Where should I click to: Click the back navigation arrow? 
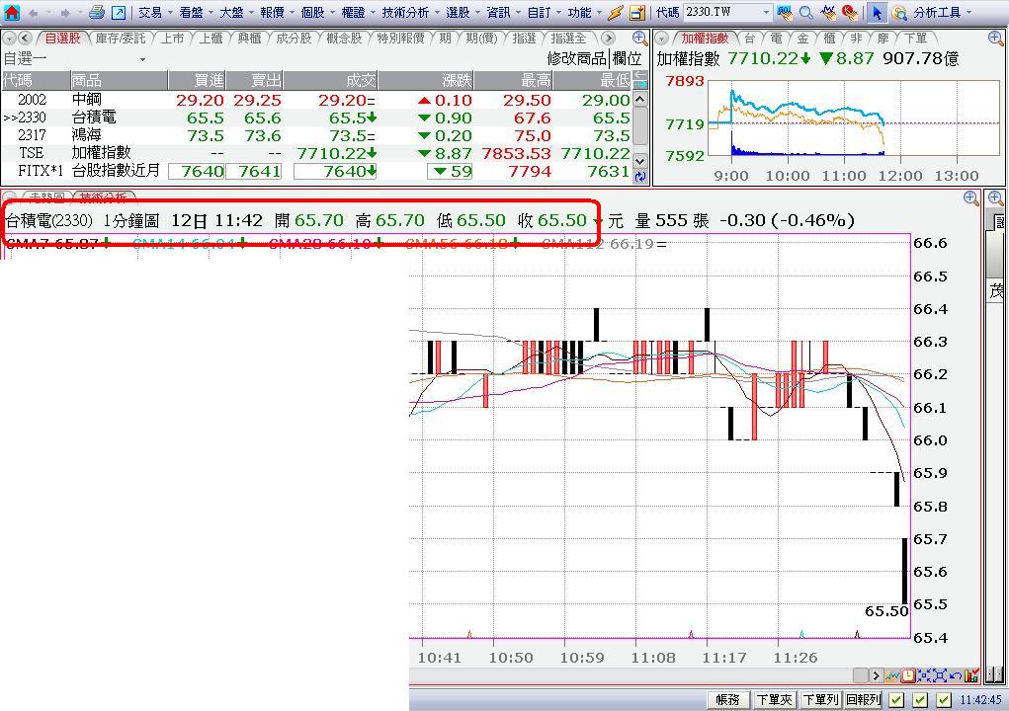(x=35, y=12)
